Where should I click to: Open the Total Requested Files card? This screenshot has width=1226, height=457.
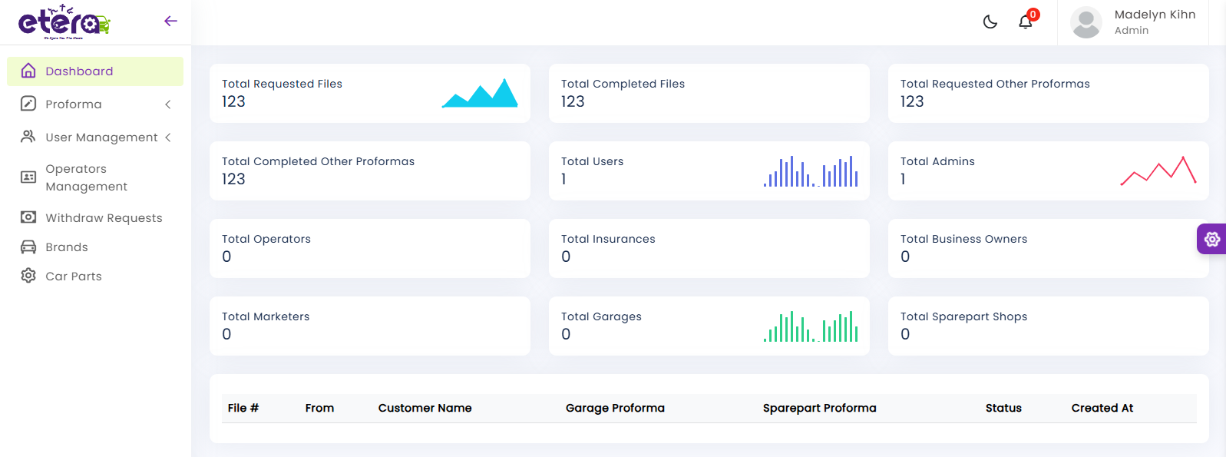pos(369,93)
